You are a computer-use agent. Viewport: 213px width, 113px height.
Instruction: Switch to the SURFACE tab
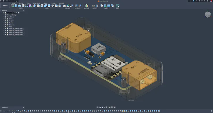point(21,3)
